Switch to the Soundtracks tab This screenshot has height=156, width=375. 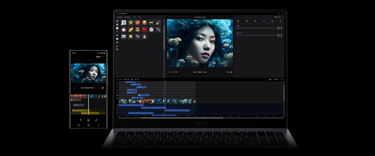[127, 17]
